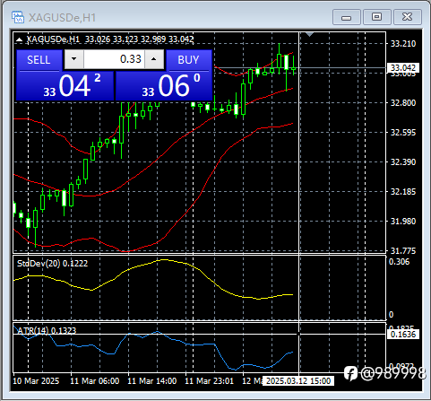Click the 10 Mar 2025 time axis label

click(x=36, y=381)
